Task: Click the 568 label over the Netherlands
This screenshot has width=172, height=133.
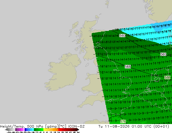Action: pyautogui.click(x=167, y=77)
